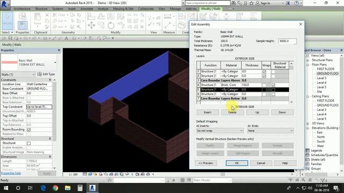The width and height of the screenshot is (344, 193).
Task: Click the Delete layer button
Action: (232, 113)
